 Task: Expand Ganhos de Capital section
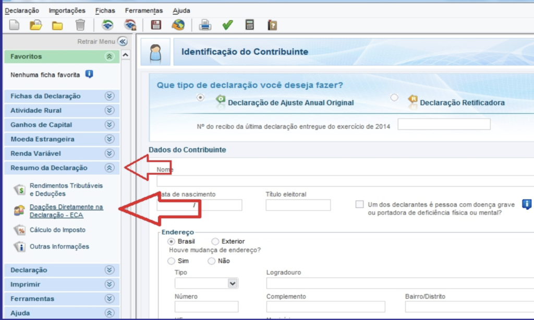point(110,125)
